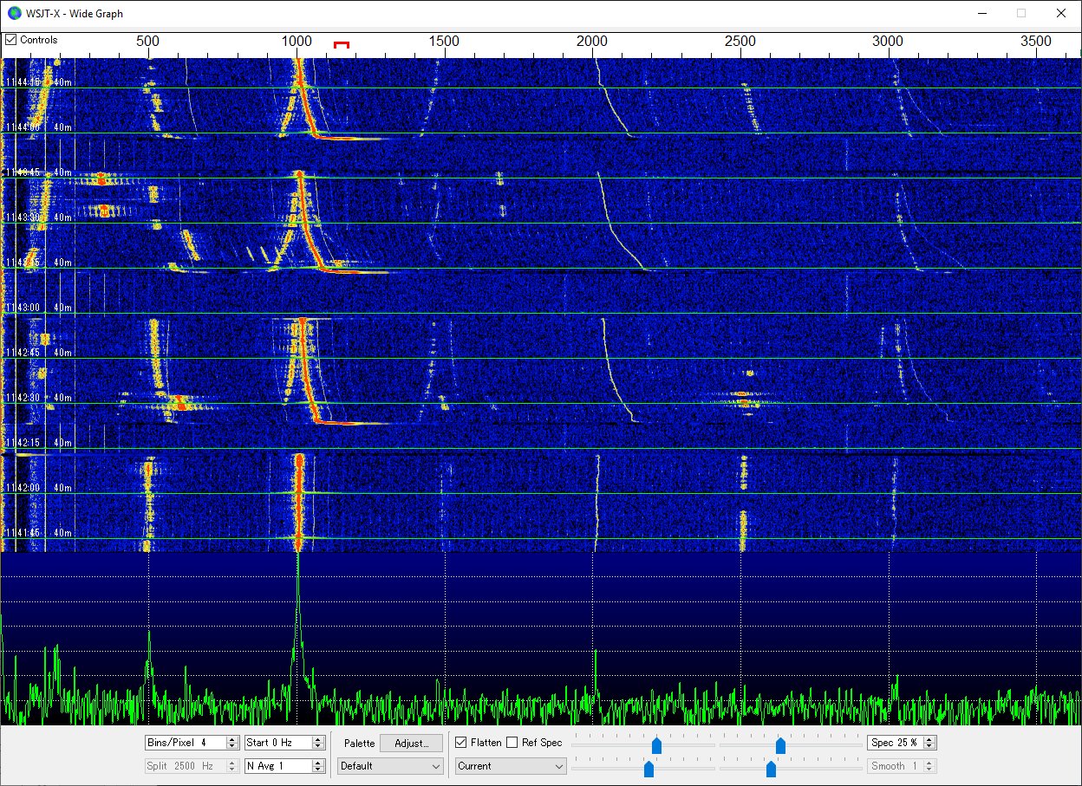
Task: Click the 11:41:45 waterfall time label
Action: [23, 533]
